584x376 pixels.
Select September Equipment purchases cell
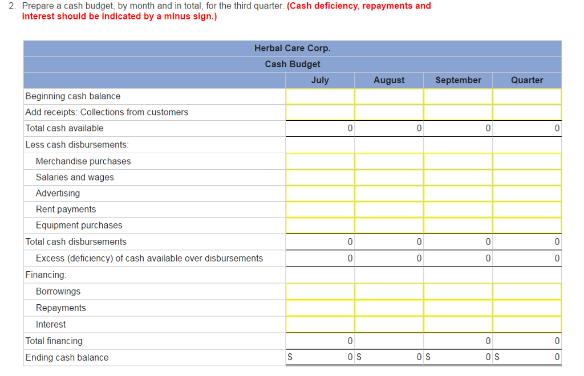(x=458, y=226)
